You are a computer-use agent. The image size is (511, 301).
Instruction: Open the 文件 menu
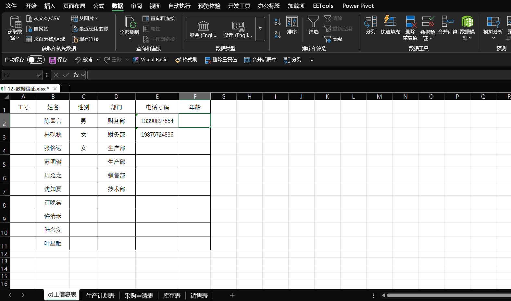[x=11, y=6]
